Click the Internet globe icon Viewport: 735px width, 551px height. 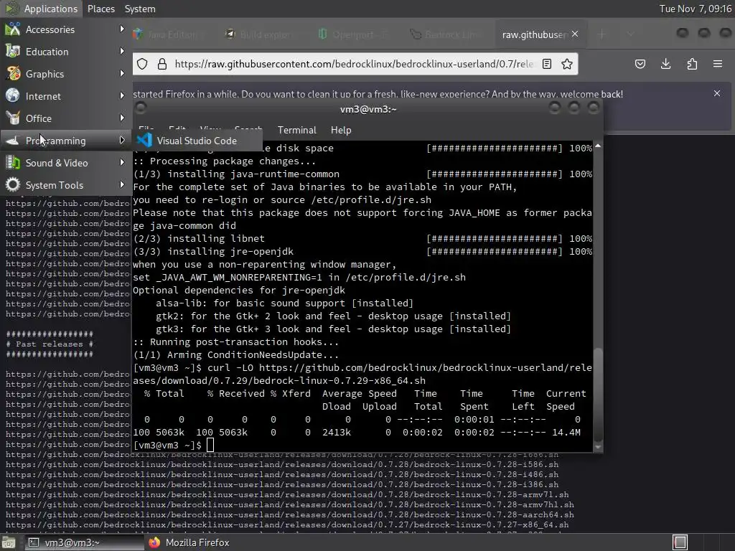13,95
